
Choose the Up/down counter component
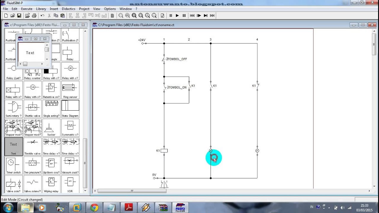[x=51, y=166]
